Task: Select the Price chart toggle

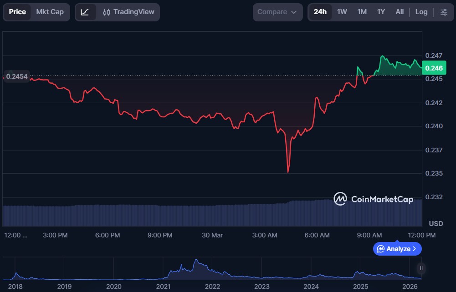Action: point(17,12)
